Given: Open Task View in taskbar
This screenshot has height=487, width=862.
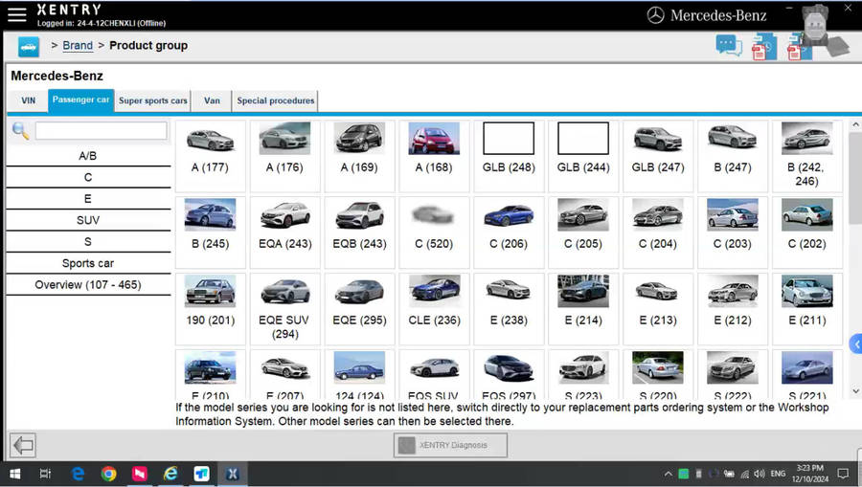Looking at the screenshot, I should click(45, 474).
